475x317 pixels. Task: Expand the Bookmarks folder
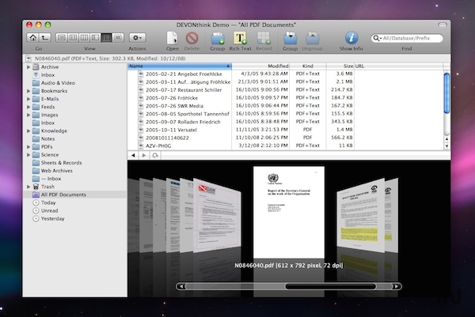[x=29, y=92]
